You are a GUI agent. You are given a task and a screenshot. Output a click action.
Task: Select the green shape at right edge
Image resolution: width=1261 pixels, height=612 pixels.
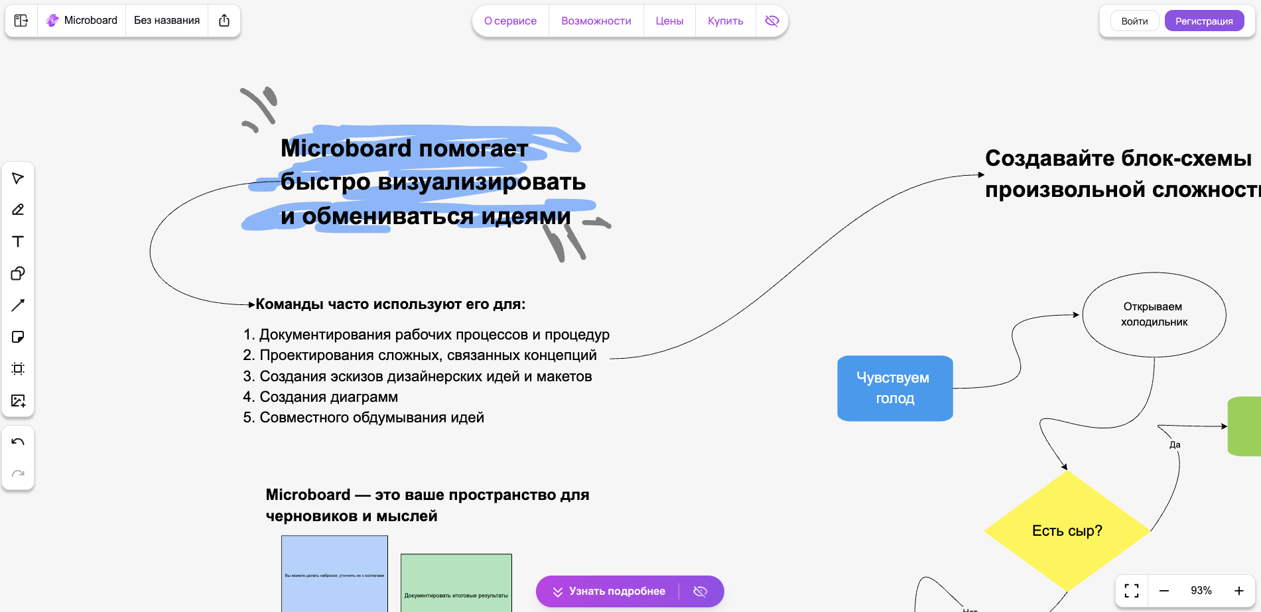[1244, 426]
